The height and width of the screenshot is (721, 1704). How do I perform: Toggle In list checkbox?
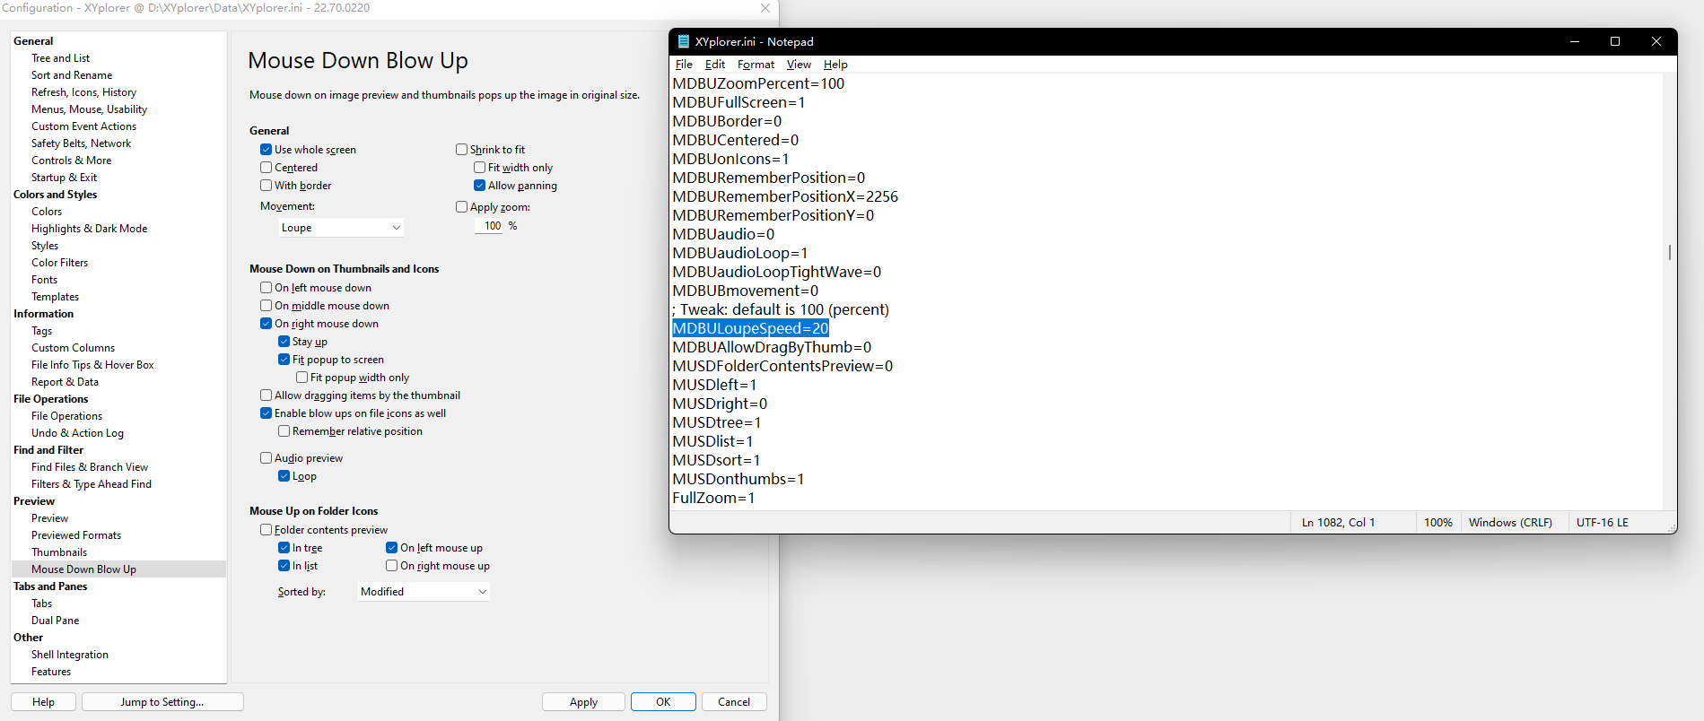tap(284, 566)
